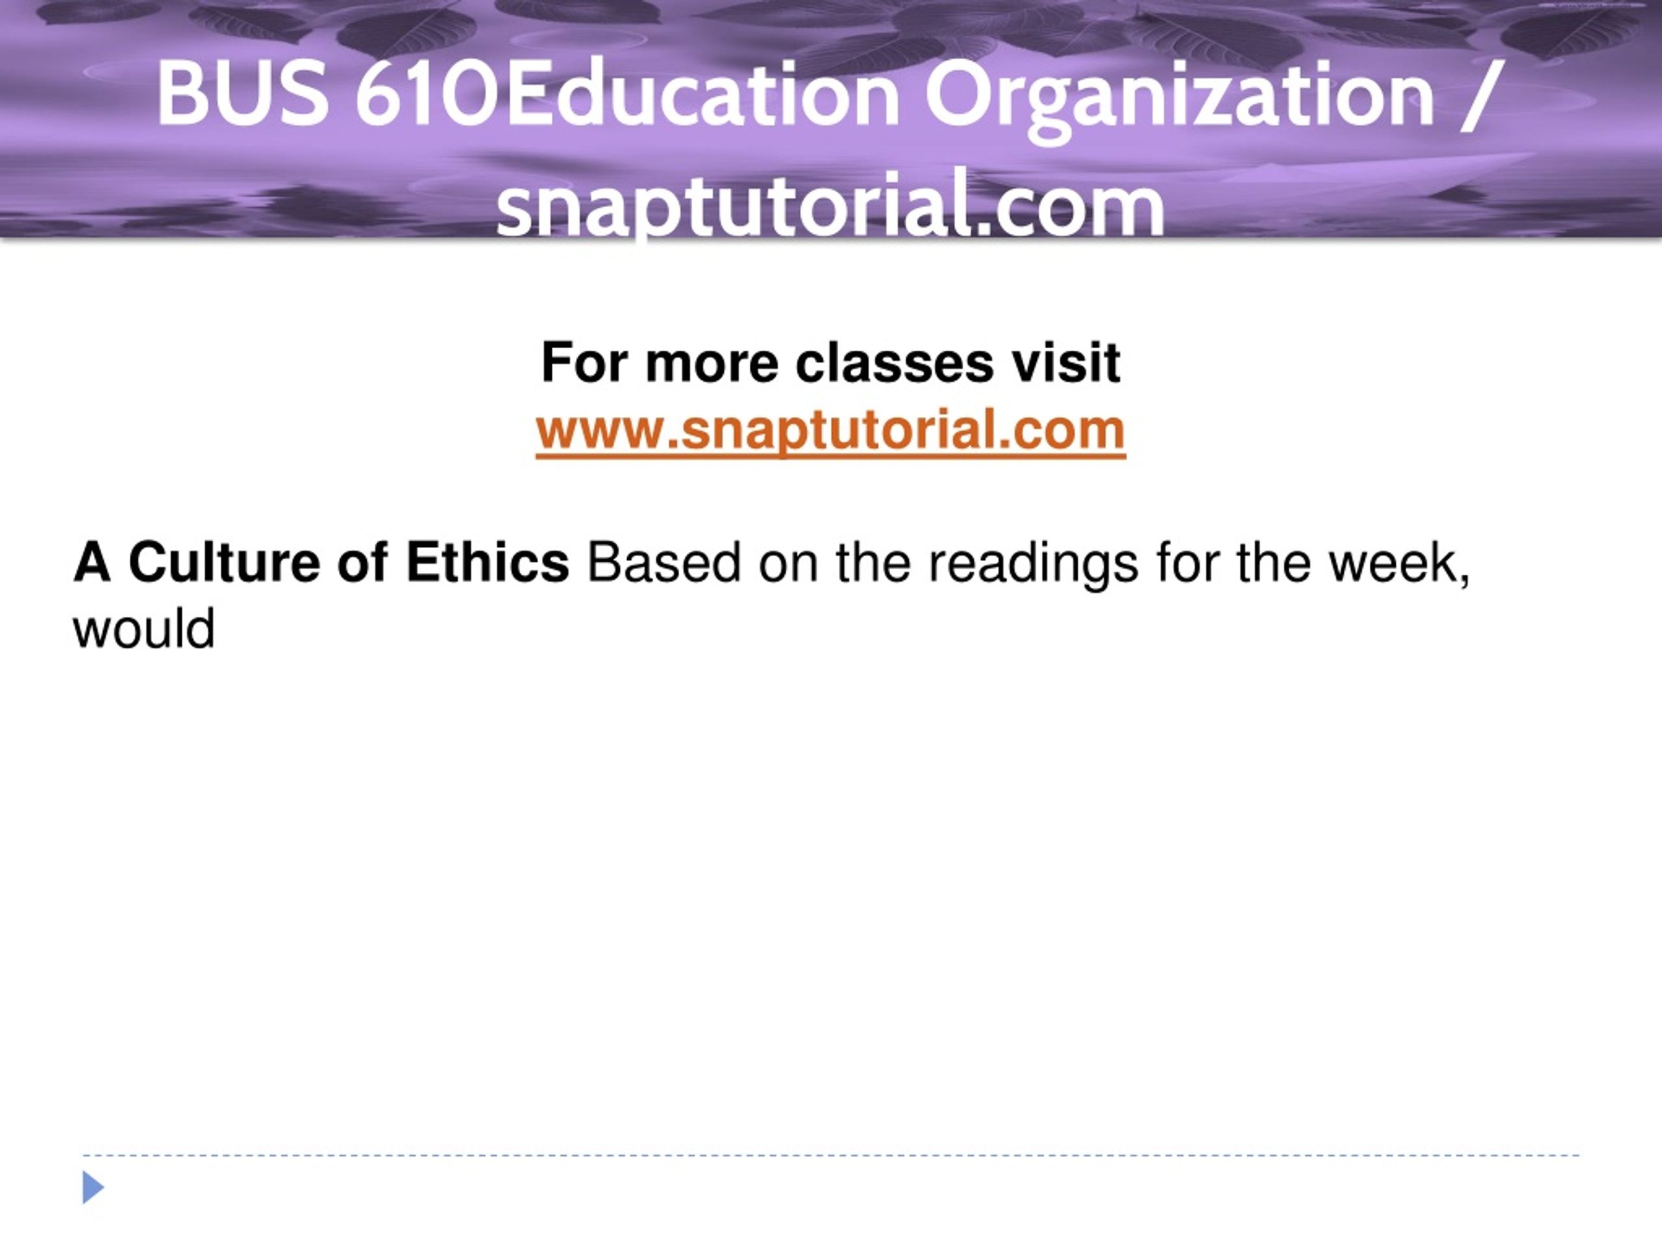Click the word 'readings' in the paragraph
This screenshot has height=1247, width=1662.
coord(1034,565)
